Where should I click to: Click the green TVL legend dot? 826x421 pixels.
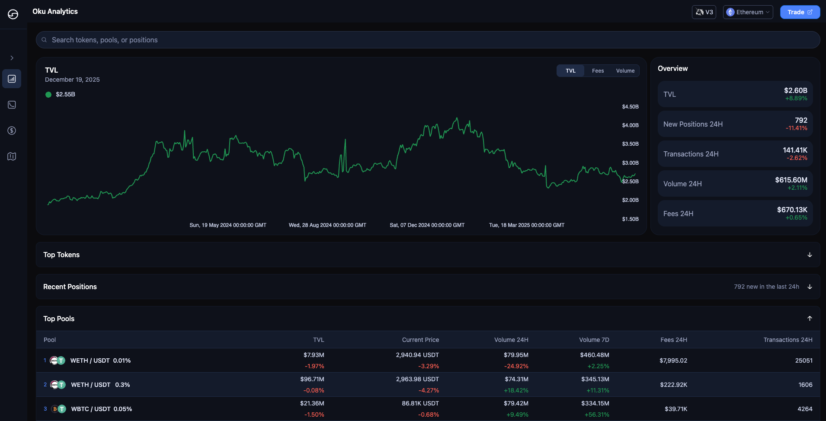[48, 95]
